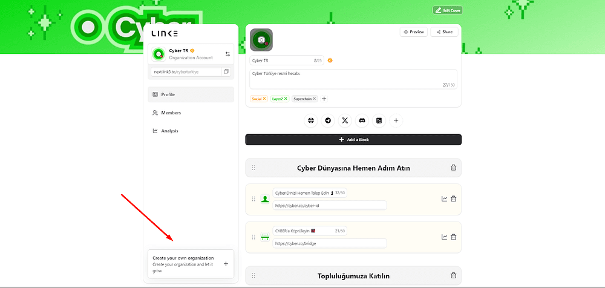Click the Edit Cover button
The image size is (605, 288).
tap(447, 10)
